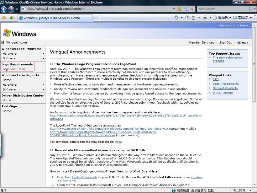257x193 pixels.
Task: Open Home icon dropdown arrow
Action: 181,18
